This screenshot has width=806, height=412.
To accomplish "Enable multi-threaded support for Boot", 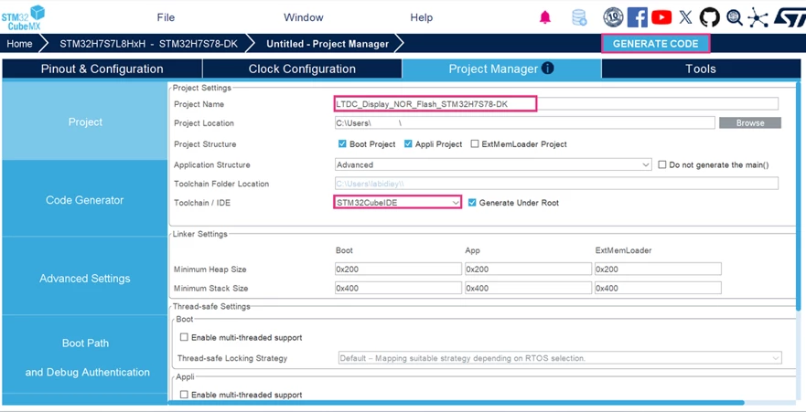I will point(184,338).
